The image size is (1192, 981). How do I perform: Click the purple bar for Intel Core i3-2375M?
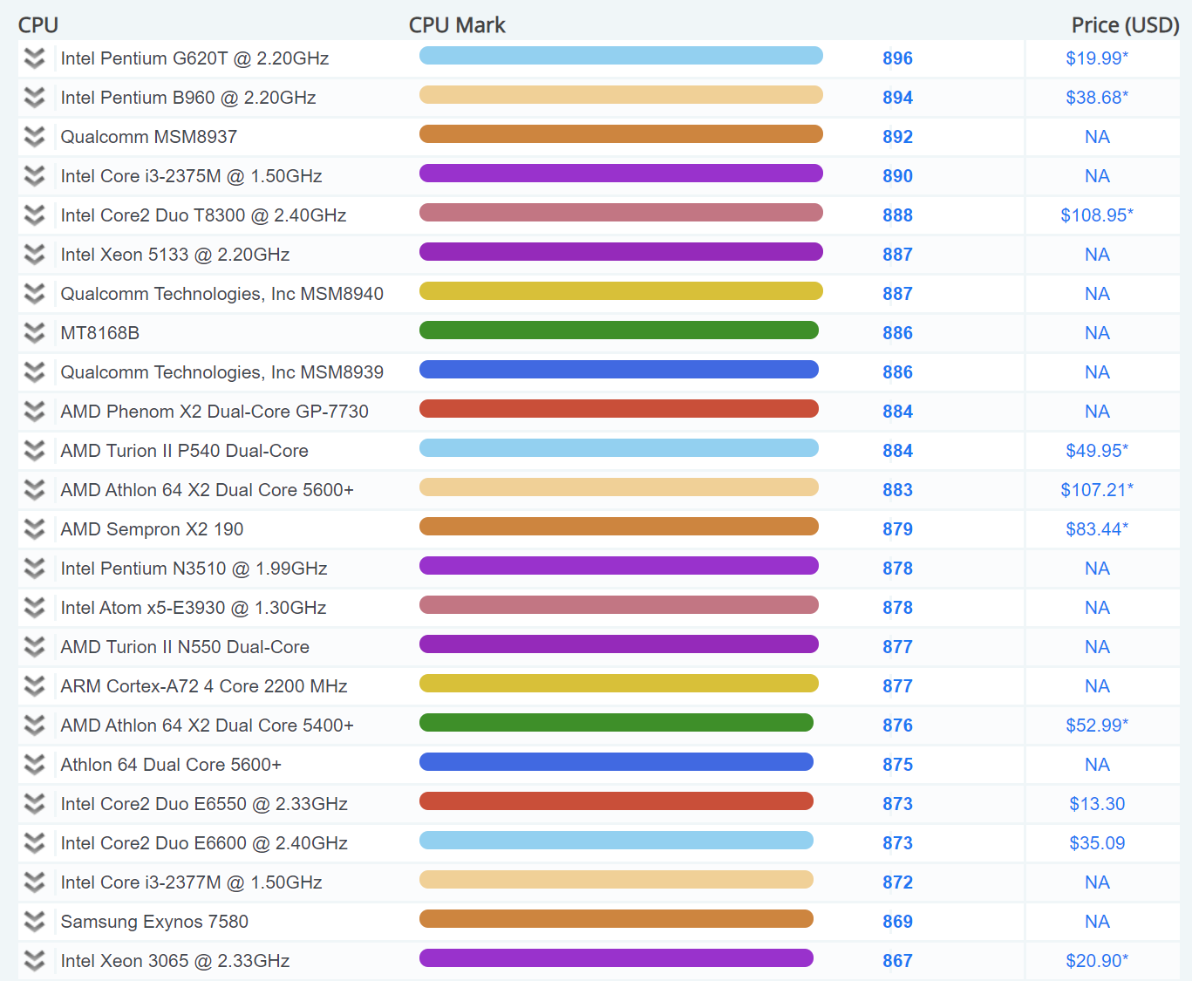pos(621,174)
